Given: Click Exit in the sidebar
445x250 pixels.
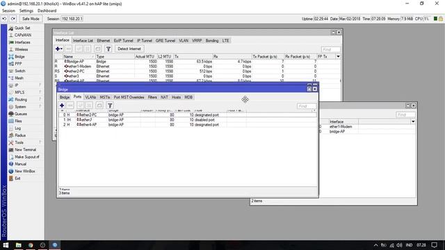Looking at the screenshot, I should click(17, 178).
